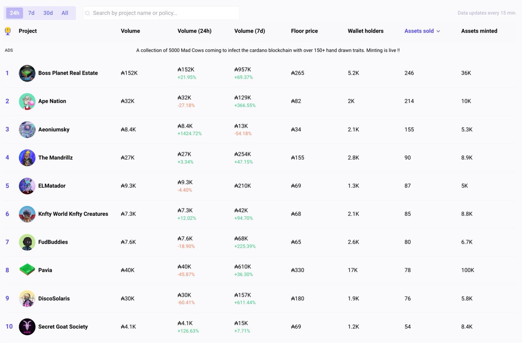Open Ape Nation project link
522x343 pixels.
coord(52,101)
